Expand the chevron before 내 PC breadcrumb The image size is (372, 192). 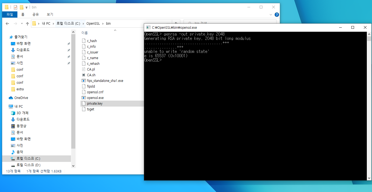(39, 24)
